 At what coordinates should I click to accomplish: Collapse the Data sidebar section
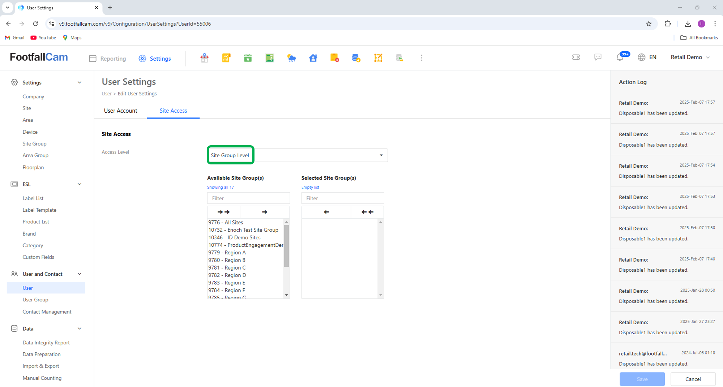(80, 328)
